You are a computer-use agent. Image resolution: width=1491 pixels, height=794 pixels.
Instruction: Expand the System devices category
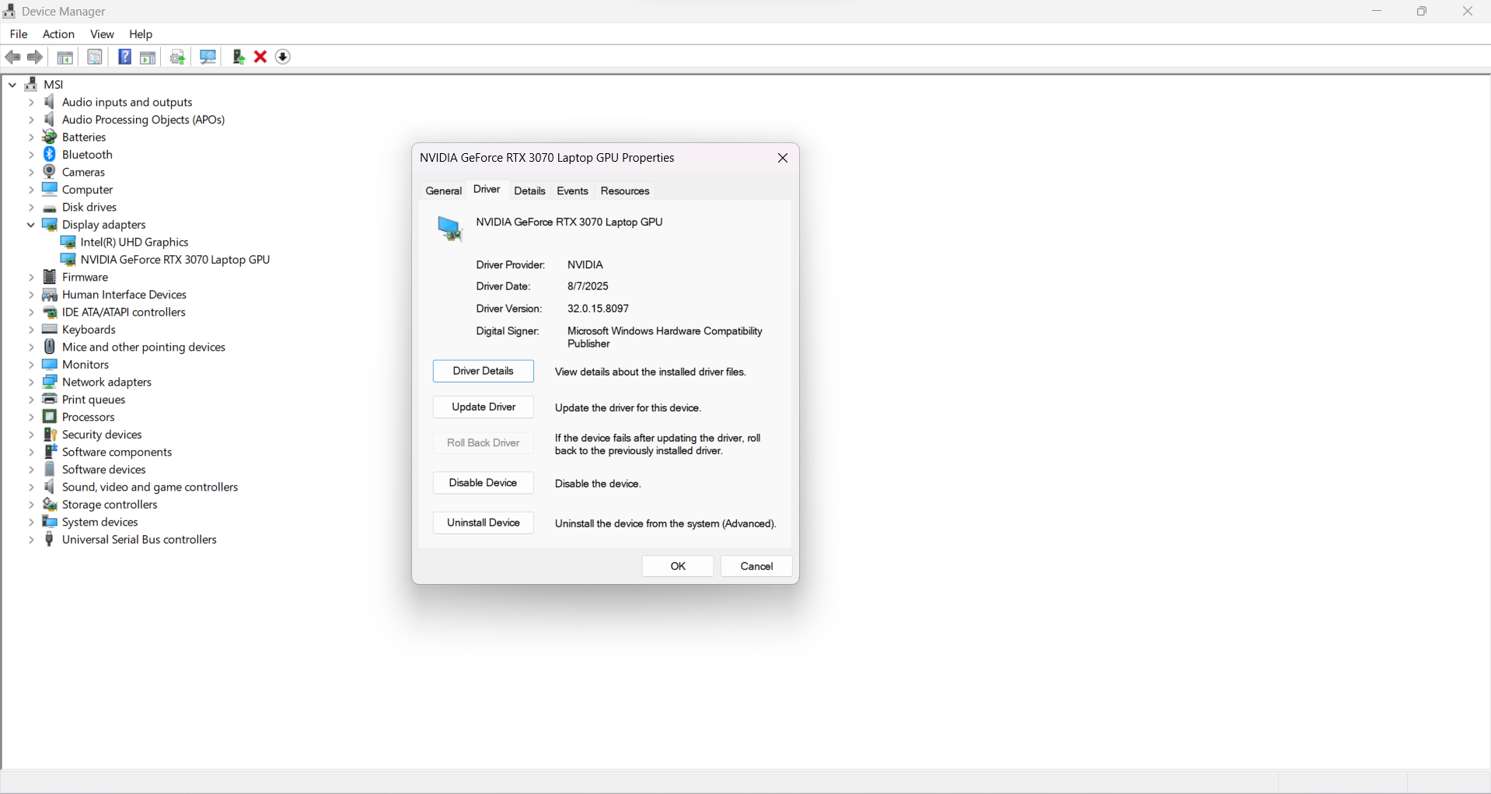[31, 523]
